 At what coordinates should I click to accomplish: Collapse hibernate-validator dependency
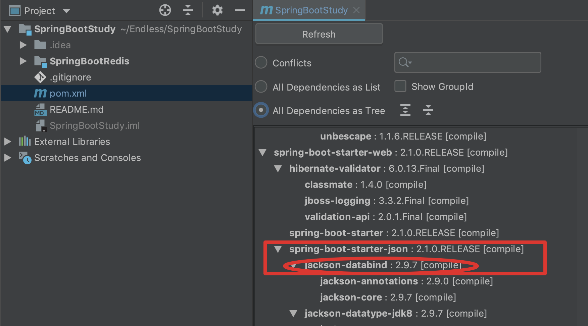click(x=278, y=169)
